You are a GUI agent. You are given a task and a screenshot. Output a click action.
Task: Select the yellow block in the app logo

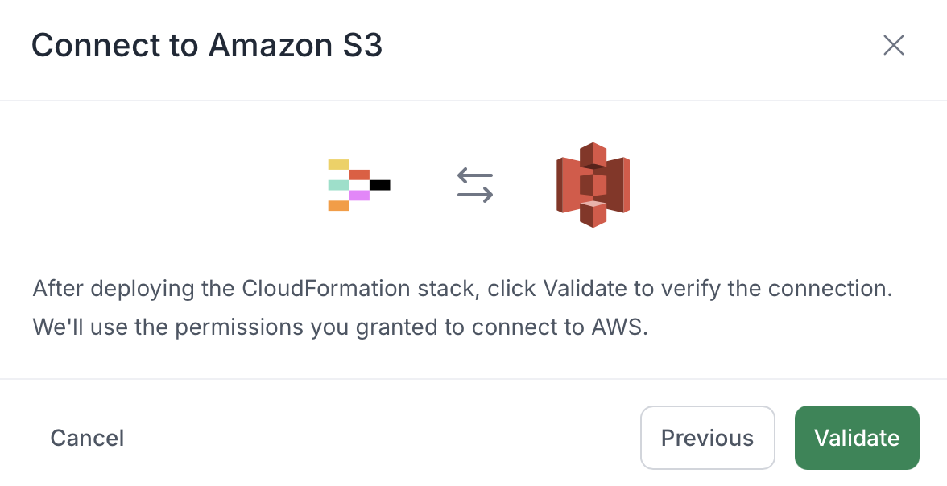[338, 164]
